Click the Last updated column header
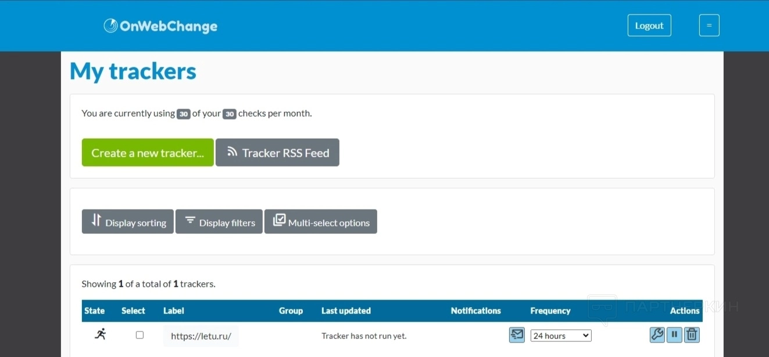769x357 pixels. 346,311
